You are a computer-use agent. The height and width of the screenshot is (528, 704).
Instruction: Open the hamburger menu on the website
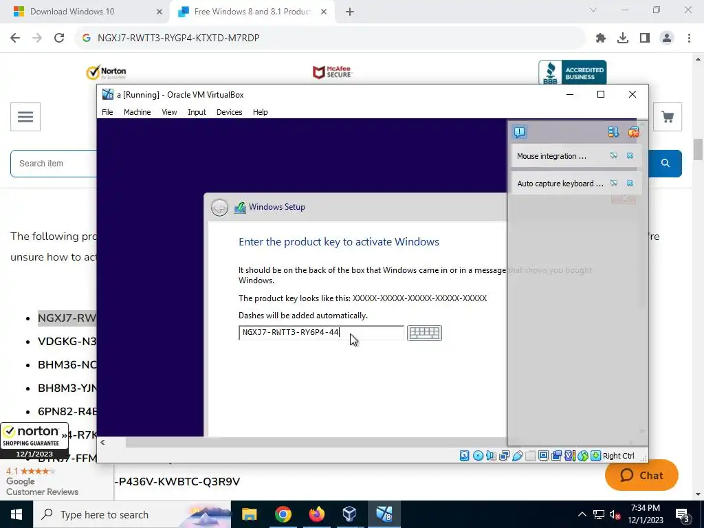[25, 117]
